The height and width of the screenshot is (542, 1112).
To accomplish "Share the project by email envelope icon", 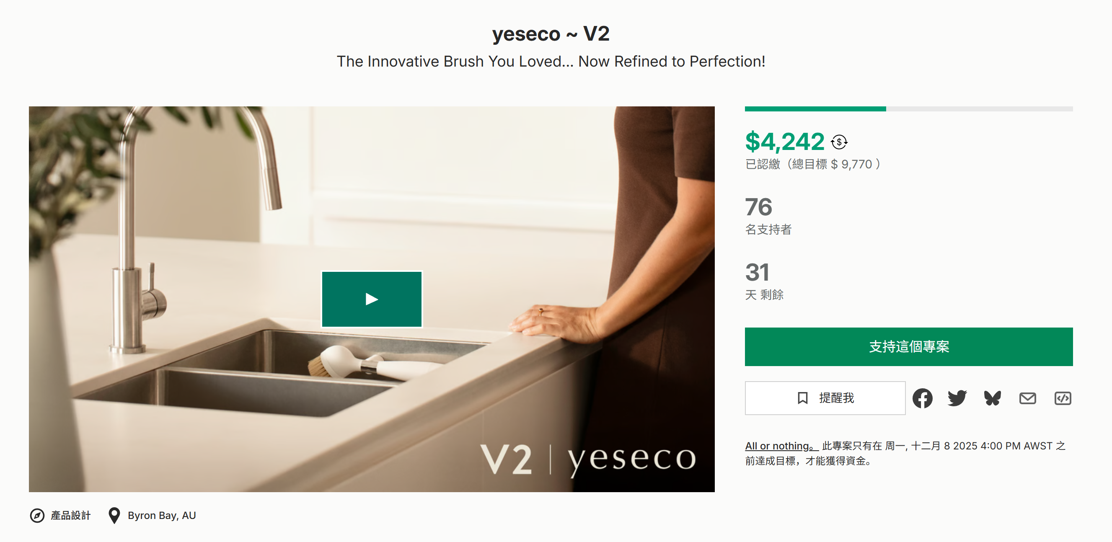I will tap(1027, 398).
